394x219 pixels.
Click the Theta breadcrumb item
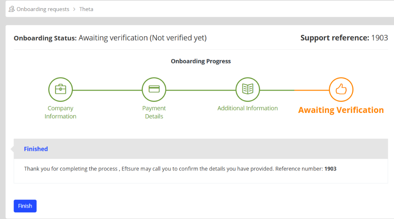coord(86,9)
